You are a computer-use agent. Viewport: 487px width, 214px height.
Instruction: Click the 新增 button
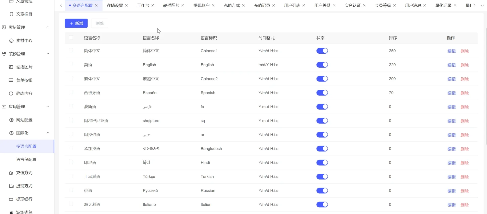click(x=76, y=23)
